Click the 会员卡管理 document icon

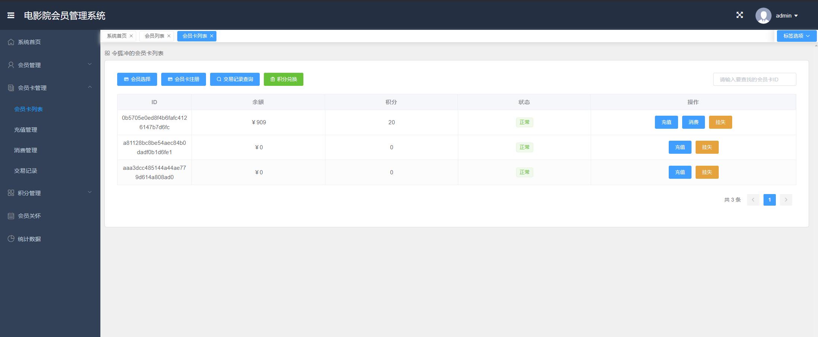11,88
